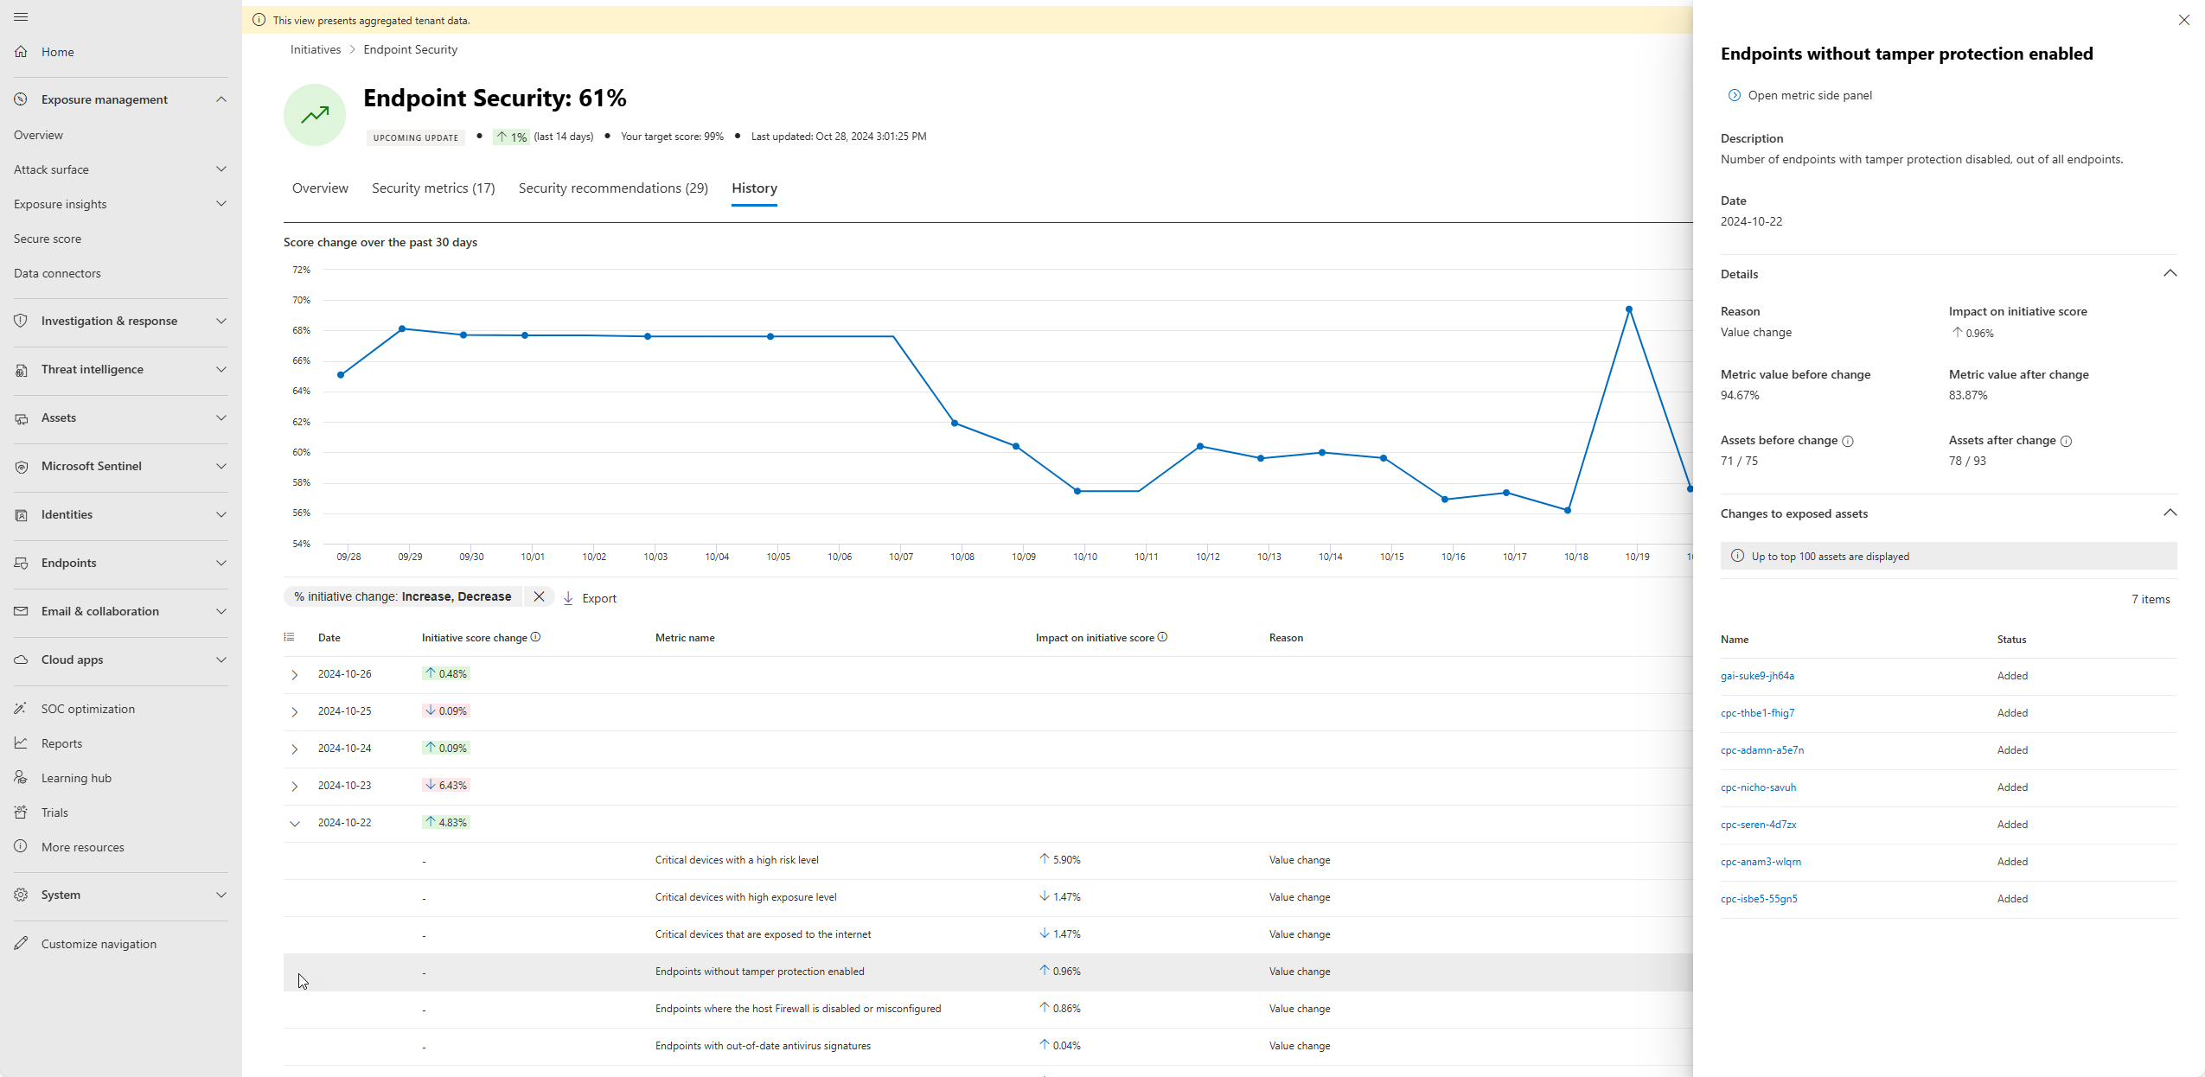This screenshot has width=2205, height=1077.
Task: Remove the initiative change filter X
Action: point(539,596)
